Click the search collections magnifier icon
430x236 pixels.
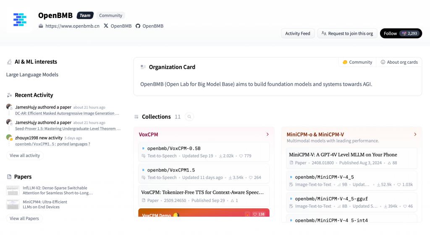coord(189,117)
